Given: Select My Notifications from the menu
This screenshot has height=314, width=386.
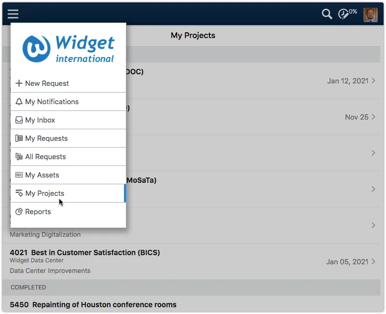Looking at the screenshot, I should 51,102.
